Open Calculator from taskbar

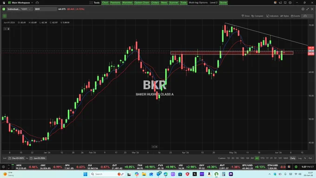tap(224, 174)
